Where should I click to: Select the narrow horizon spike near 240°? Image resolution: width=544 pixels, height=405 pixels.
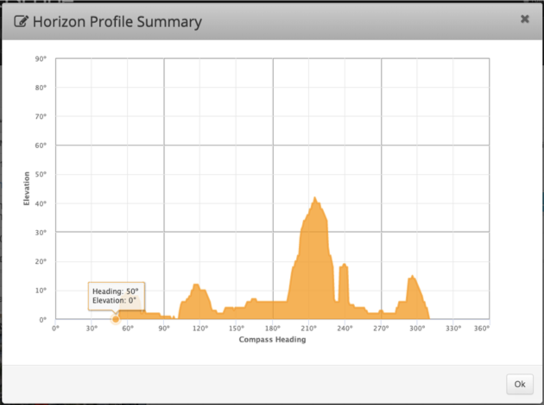click(x=344, y=266)
